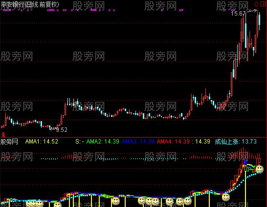Click the smiley face beside the latest candles
Viewport: 267px width, 207px height.
259,169
